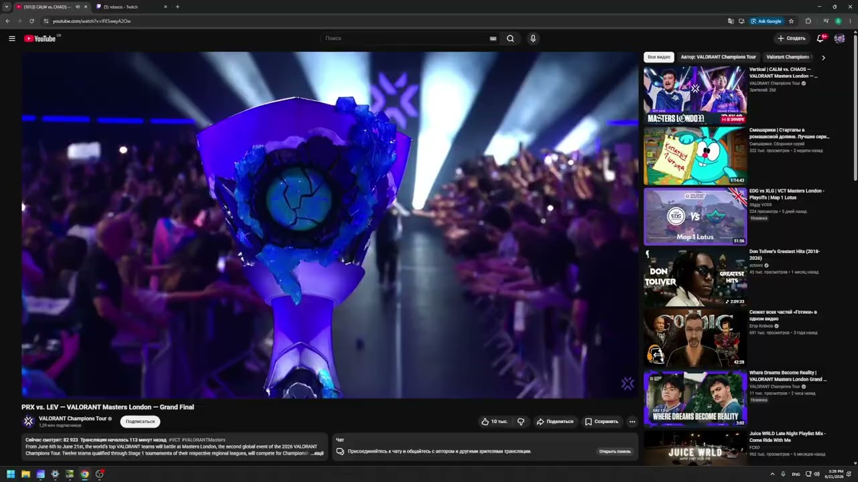Open Chrome profile avatar
The width and height of the screenshot is (858, 482).
pos(838,21)
